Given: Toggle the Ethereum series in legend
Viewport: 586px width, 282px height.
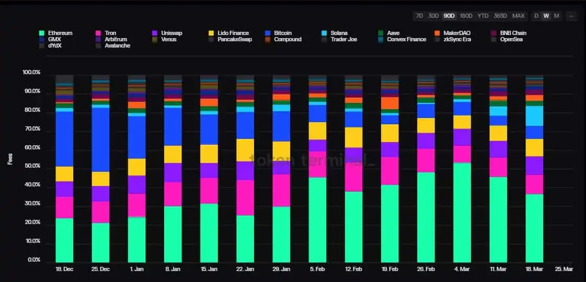Looking at the screenshot, I should point(56,33).
